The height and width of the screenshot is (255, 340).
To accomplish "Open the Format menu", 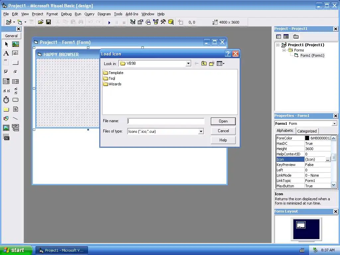I will click(x=52, y=14).
